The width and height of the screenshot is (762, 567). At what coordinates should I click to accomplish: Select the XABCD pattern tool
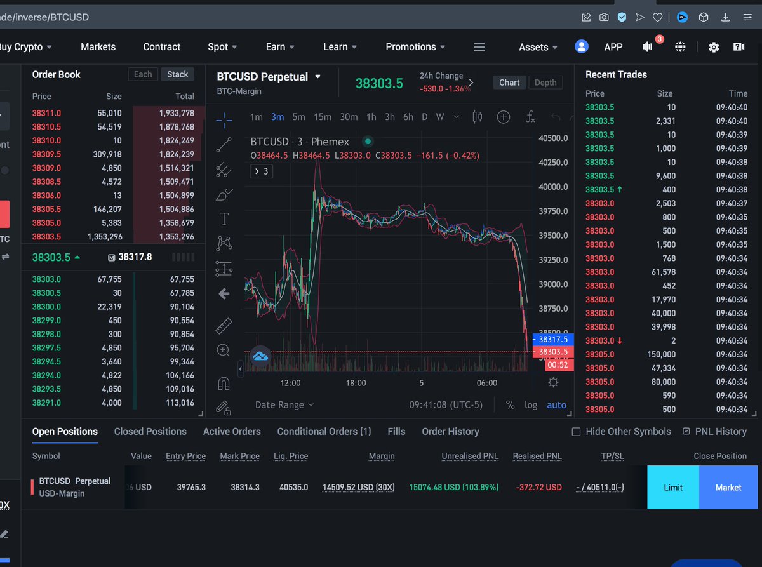pyautogui.click(x=224, y=244)
